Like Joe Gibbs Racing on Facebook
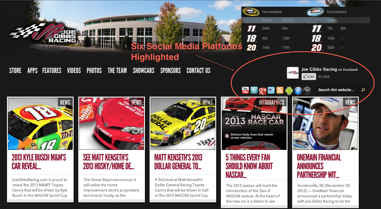Image resolution: width=381 pixels, height=209 pixels. coord(309,77)
